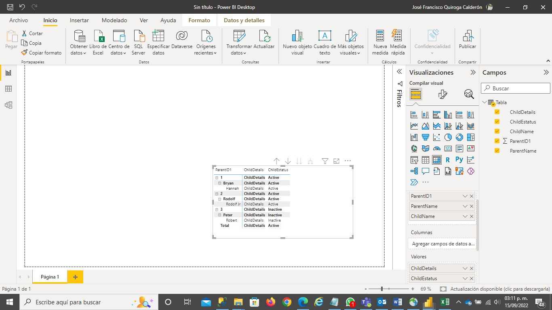Screen dimensions: 552x310
Task: Select the card (123) visual
Action: pyautogui.click(x=448, y=149)
